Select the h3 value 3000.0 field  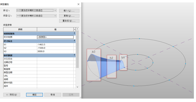point(55,51)
